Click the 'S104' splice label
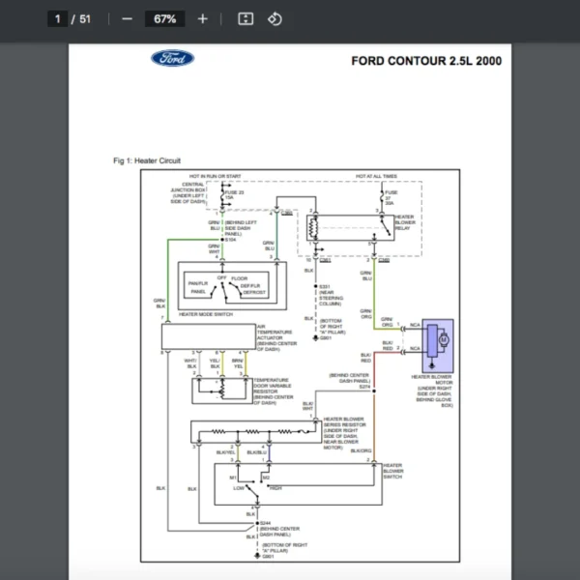Viewport: 580px width, 580px height. tap(230, 240)
